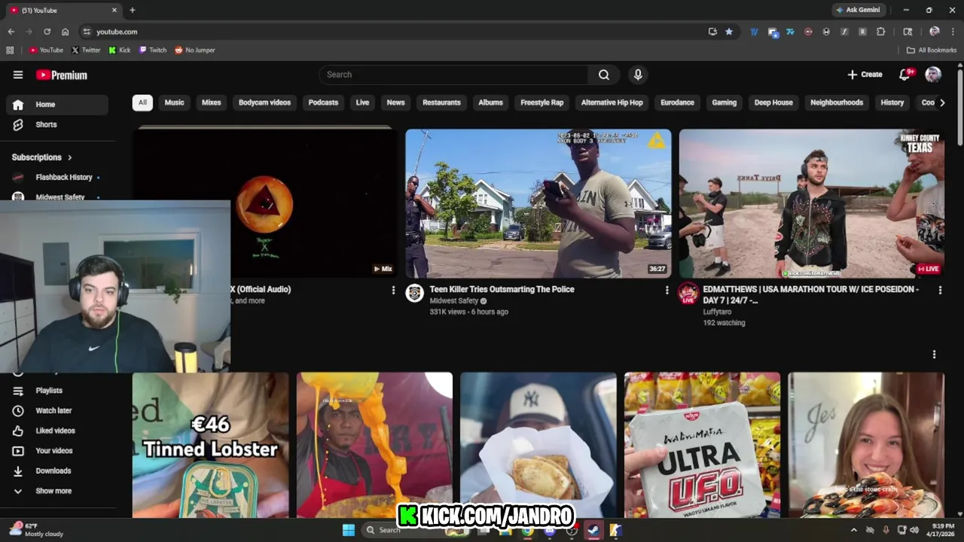
Task: Click the taskbar volume icon
Action: (914, 530)
